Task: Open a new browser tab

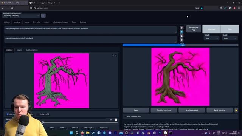Action: coord(59,3)
